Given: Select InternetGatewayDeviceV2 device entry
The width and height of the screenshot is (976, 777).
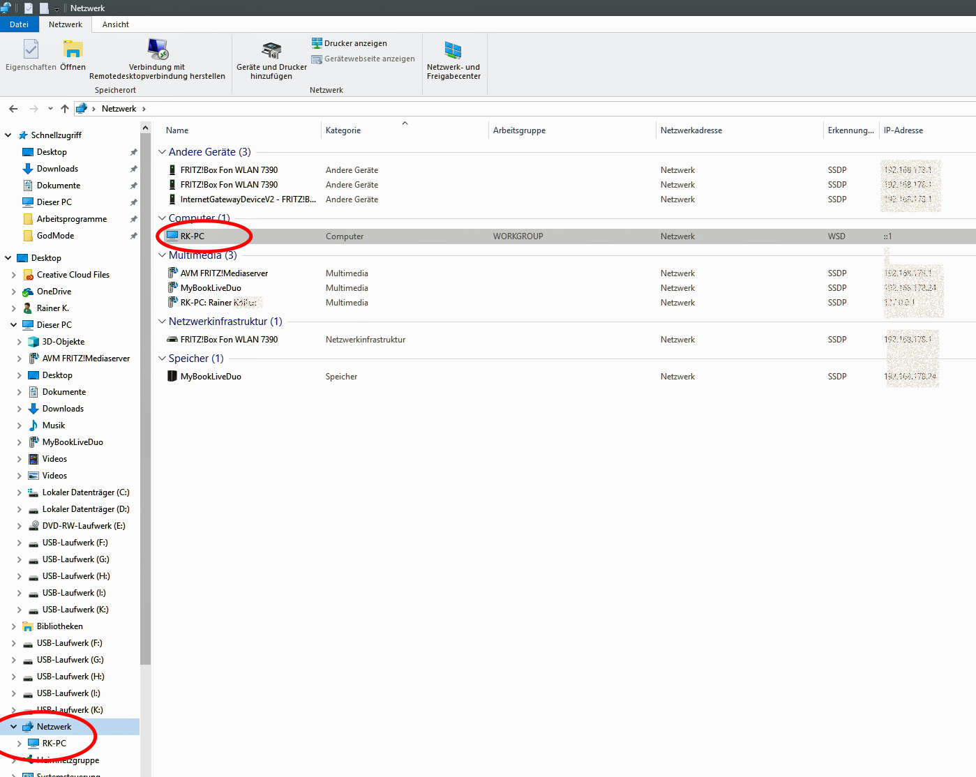Looking at the screenshot, I should click(x=242, y=199).
